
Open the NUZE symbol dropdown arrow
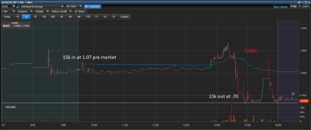14,6
